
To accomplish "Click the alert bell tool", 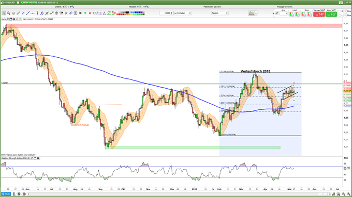I will 13,13.
